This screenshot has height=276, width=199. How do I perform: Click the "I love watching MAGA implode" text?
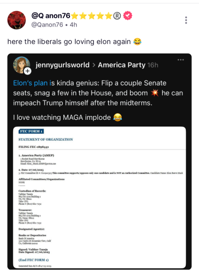(62, 118)
